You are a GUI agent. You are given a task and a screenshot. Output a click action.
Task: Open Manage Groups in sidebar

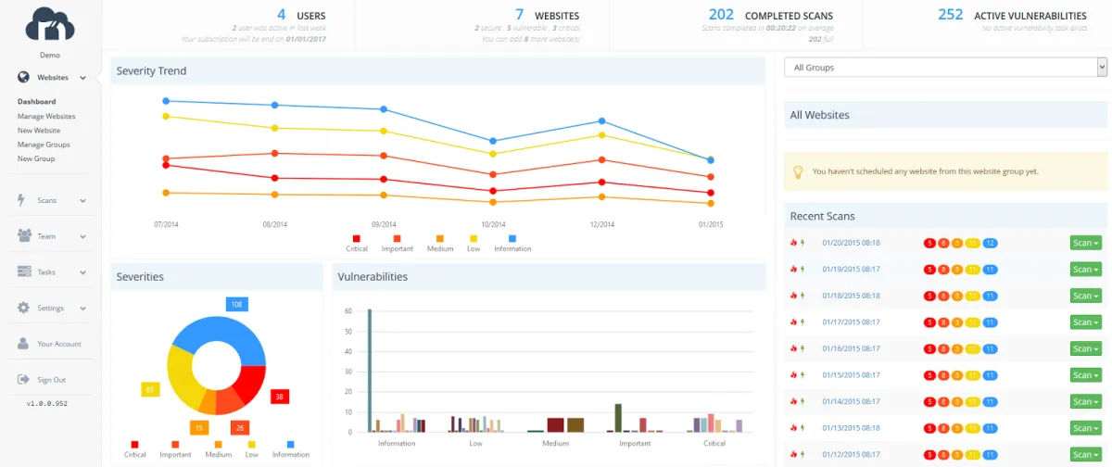coord(44,145)
